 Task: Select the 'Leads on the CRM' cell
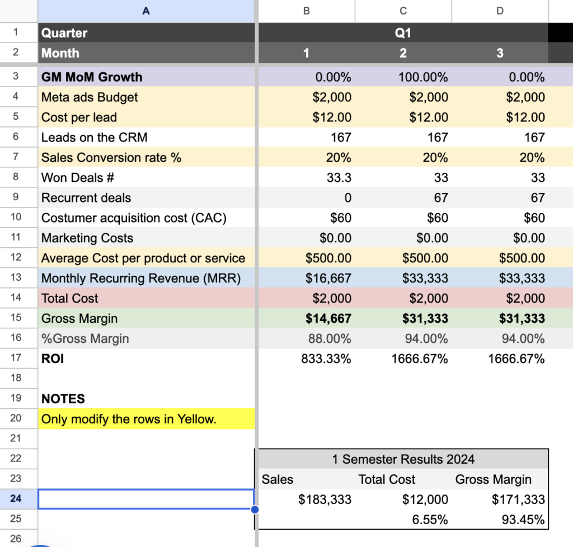point(146,137)
